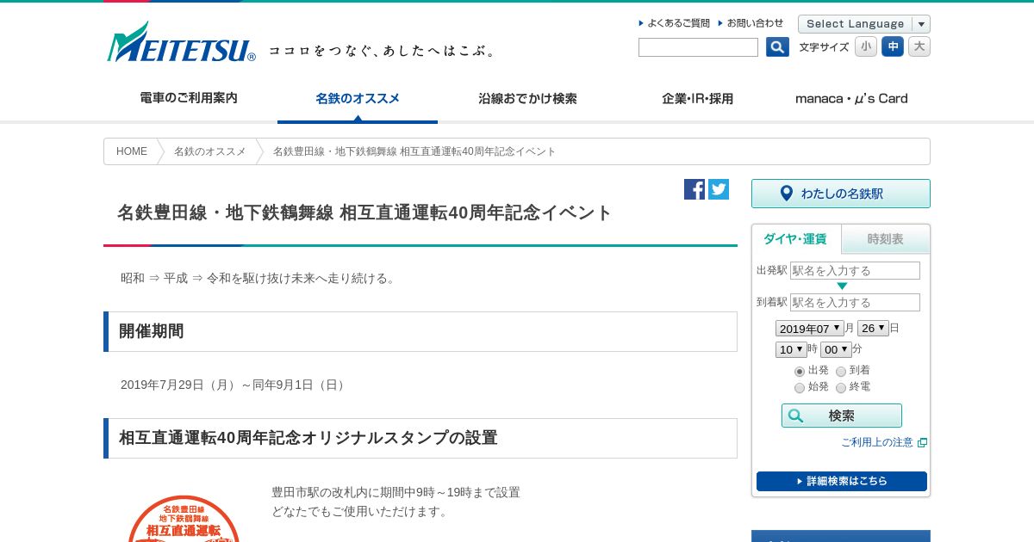The image size is (1034, 542).
Task: Open the Select Language dropdown
Action: [x=864, y=24]
